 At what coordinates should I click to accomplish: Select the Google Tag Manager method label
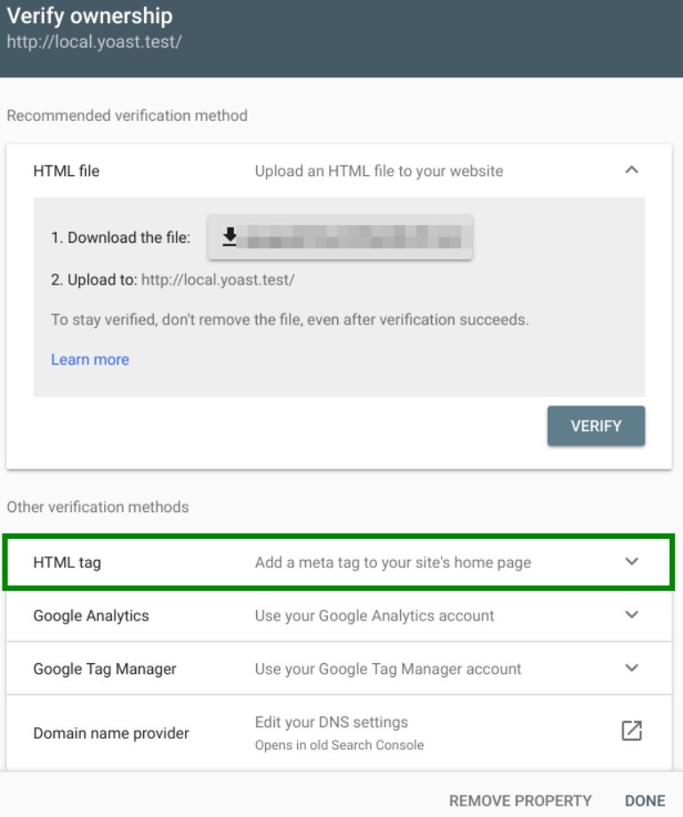point(105,669)
